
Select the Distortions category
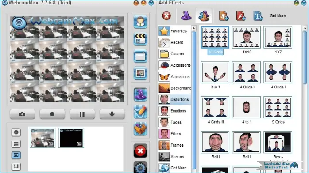pos(174,99)
